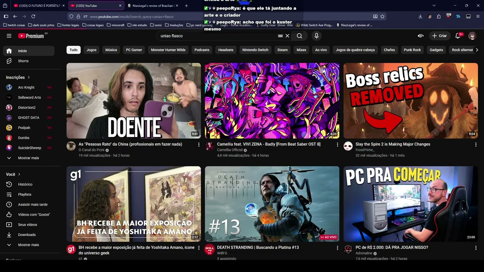Open SuicideSheeep channel in subscriptions
The image size is (484, 272).
29,148
